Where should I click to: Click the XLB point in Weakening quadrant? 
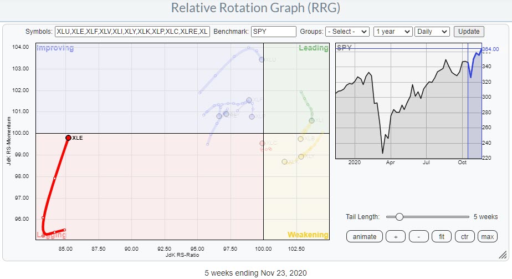[300, 139]
